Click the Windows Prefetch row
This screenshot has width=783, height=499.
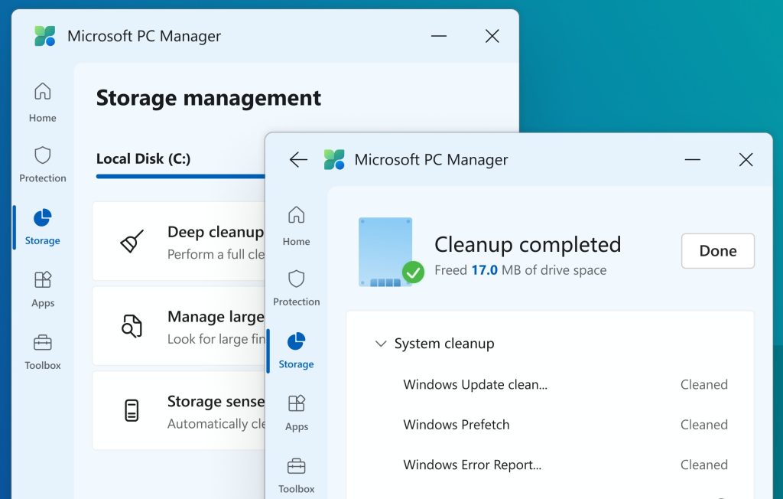pos(550,425)
